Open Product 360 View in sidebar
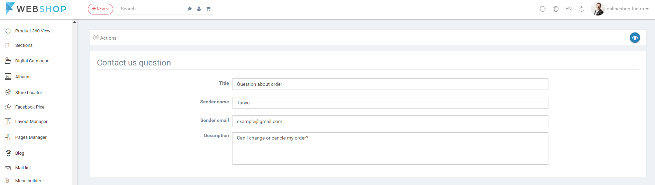The height and width of the screenshot is (185, 655). [33, 31]
